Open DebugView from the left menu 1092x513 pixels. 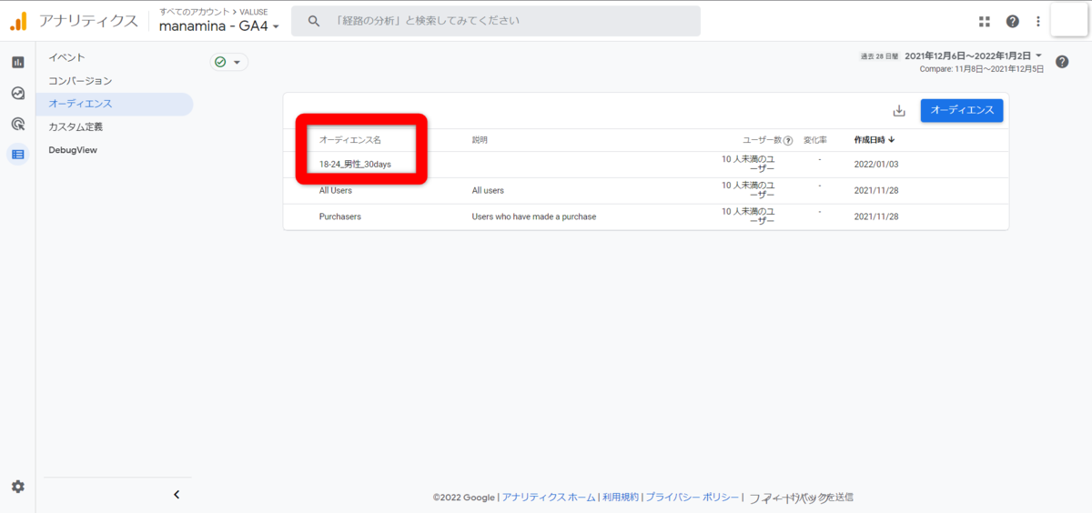73,150
